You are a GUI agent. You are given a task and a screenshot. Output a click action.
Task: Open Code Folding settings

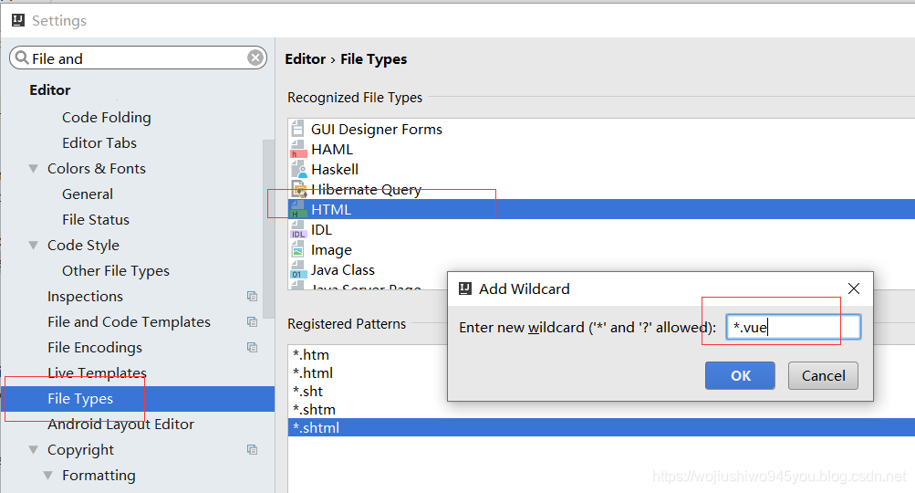(106, 118)
